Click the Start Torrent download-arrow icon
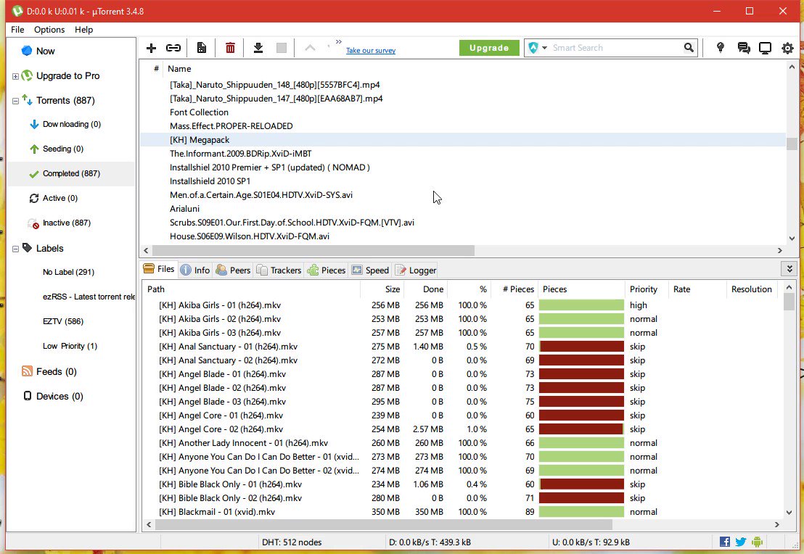Image resolution: width=804 pixels, height=554 pixels. (258, 48)
